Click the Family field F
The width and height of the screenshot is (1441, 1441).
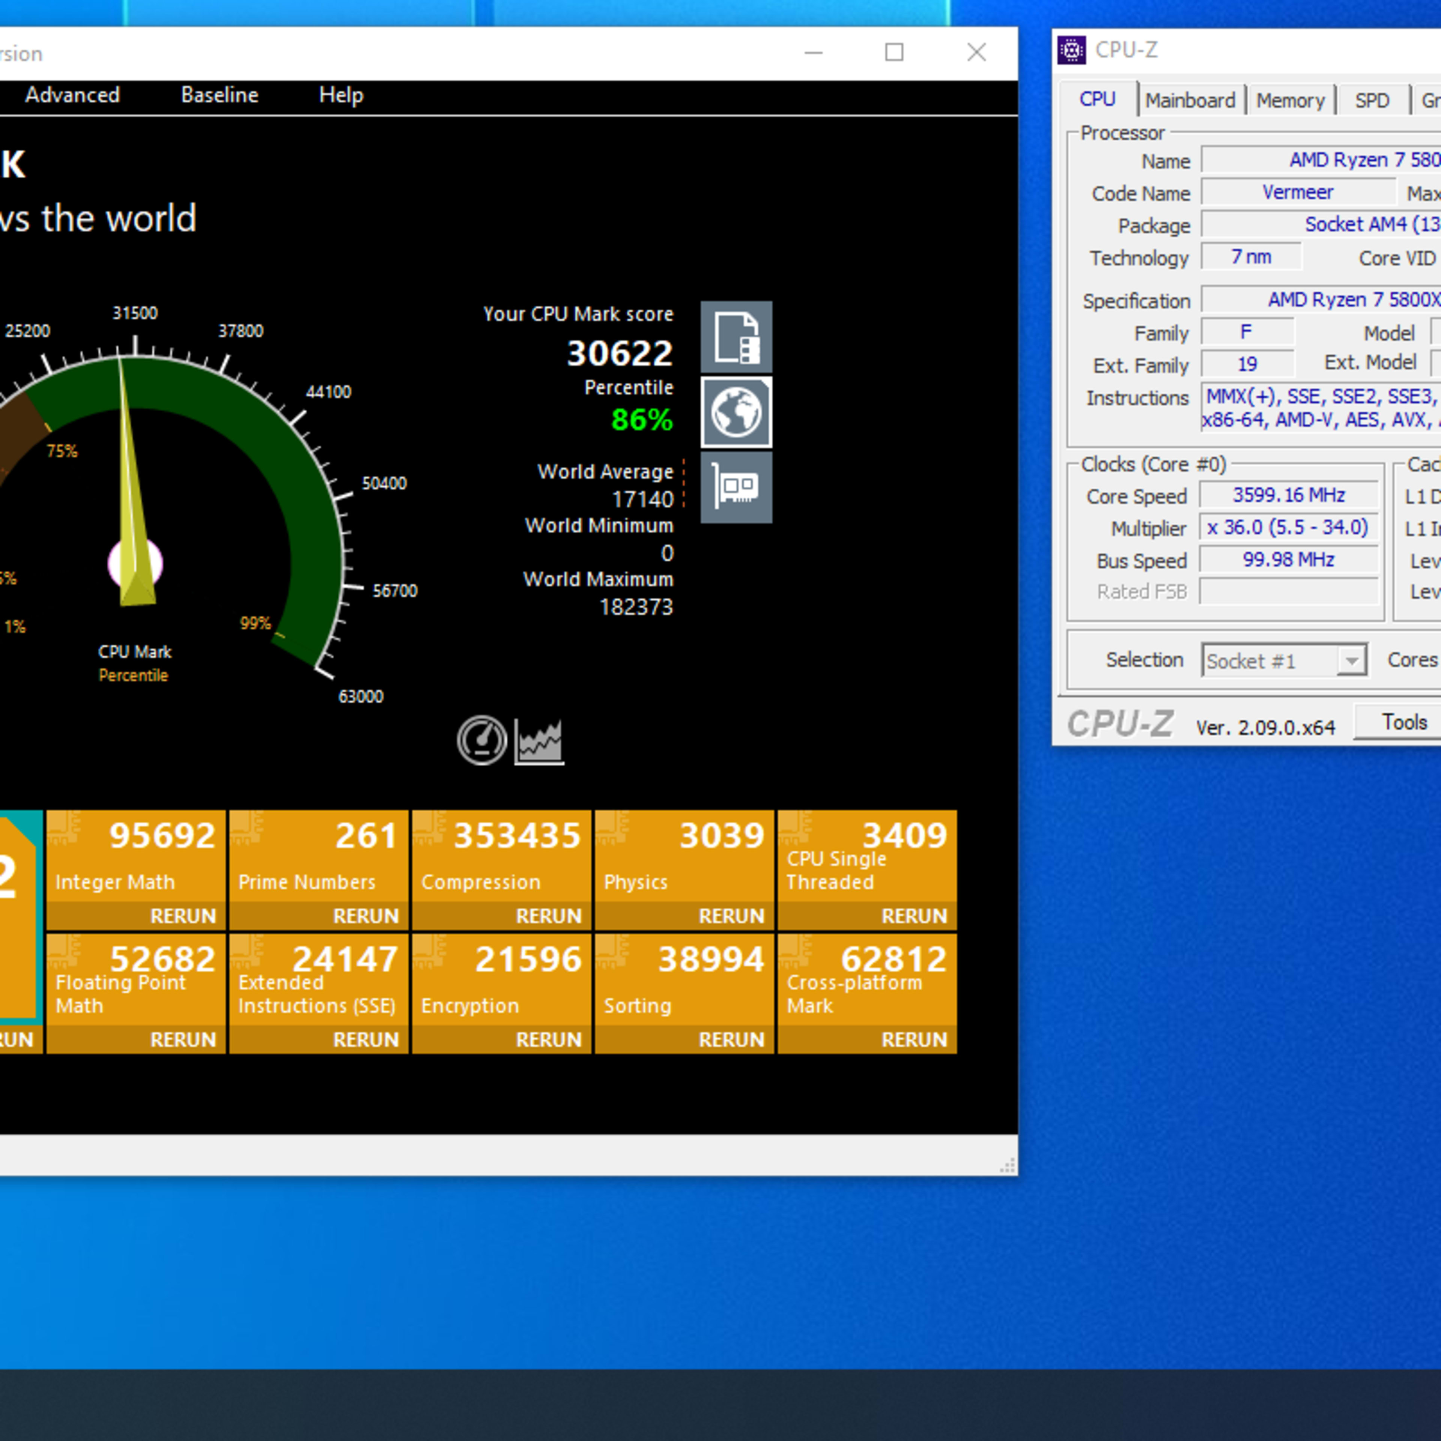tap(1247, 332)
